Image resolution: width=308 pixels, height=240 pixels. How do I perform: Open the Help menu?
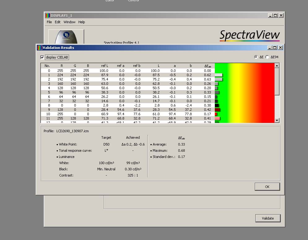tap(81, 22)
